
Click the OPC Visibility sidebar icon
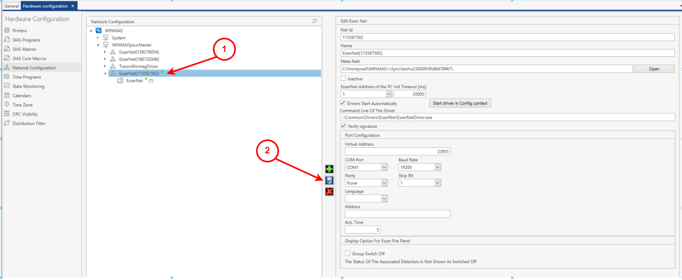click(7, 114)
